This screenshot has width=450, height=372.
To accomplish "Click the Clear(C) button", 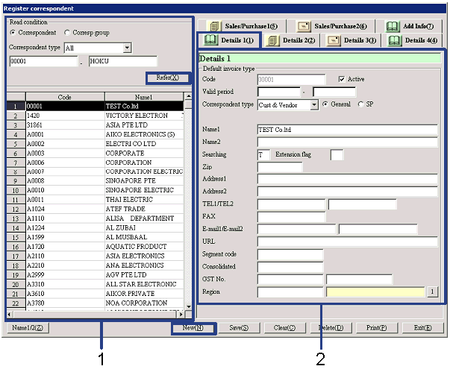I will [284, 328].
